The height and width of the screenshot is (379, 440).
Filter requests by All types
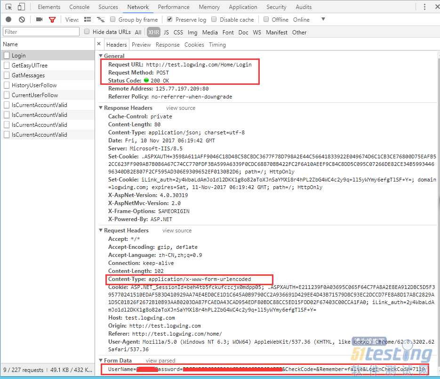click(138, 33)
